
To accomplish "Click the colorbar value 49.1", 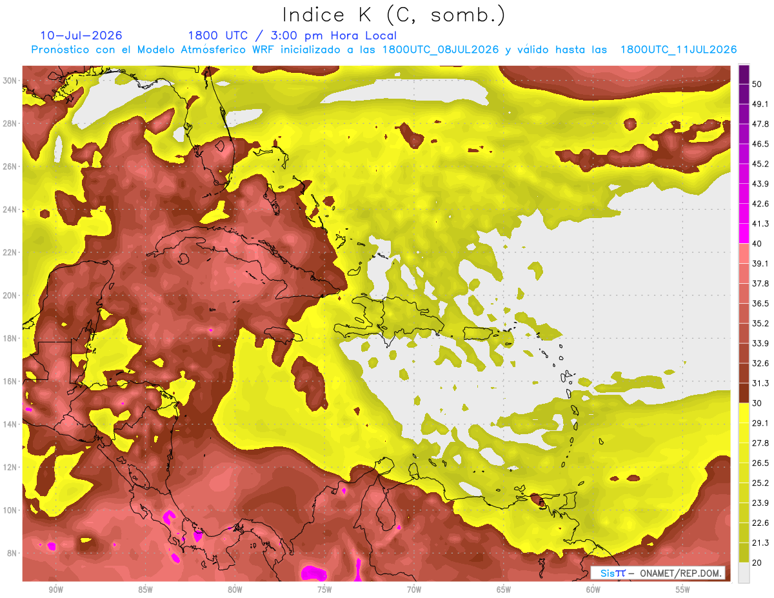I will click(760, 104).
